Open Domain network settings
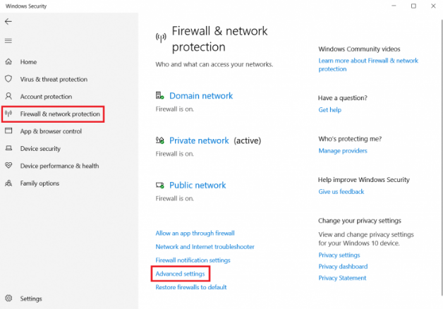This screenshot has height=309, width=443. [201, 96]
